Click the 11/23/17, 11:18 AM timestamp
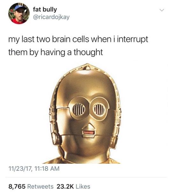Viewport: 172px width, 195px height. point(34,169)
